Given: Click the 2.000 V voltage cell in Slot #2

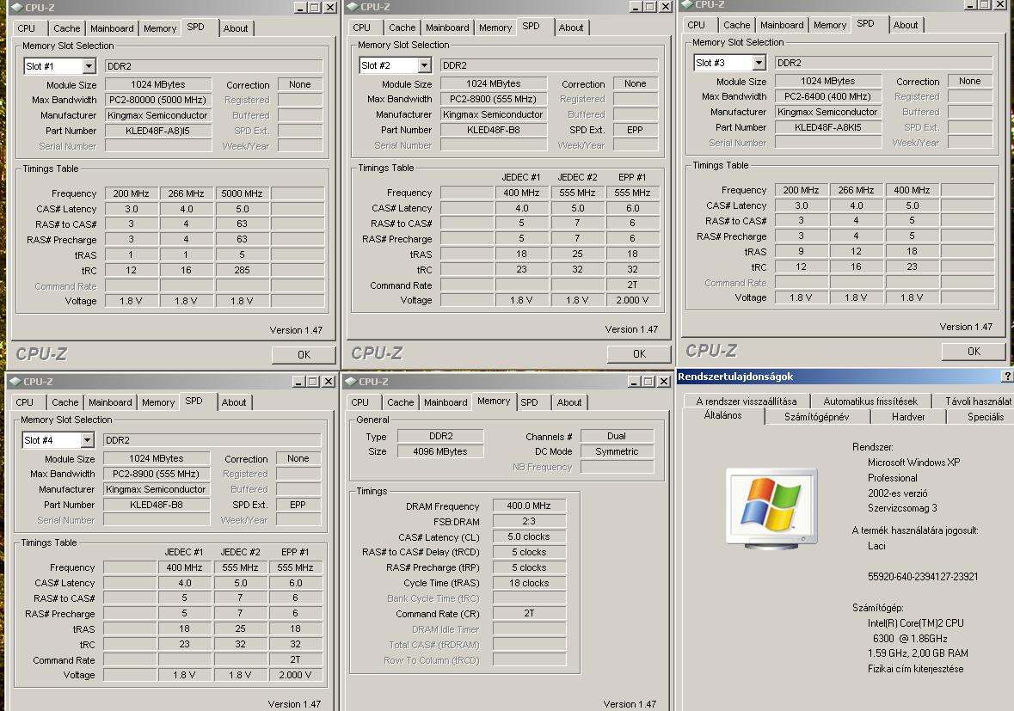Looking at the screenshot, I should tap(632, 301).
